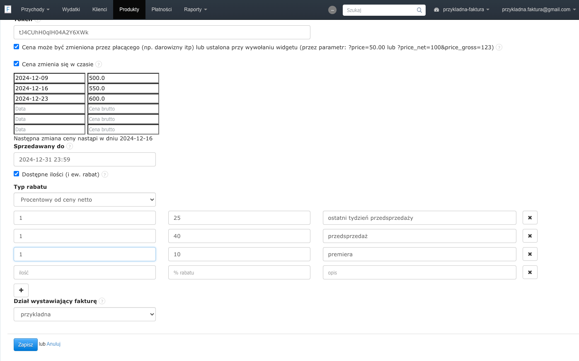Screen dimensions: 579x361
Task: Click the date field showing 2024-12-09
Action: 49,78
